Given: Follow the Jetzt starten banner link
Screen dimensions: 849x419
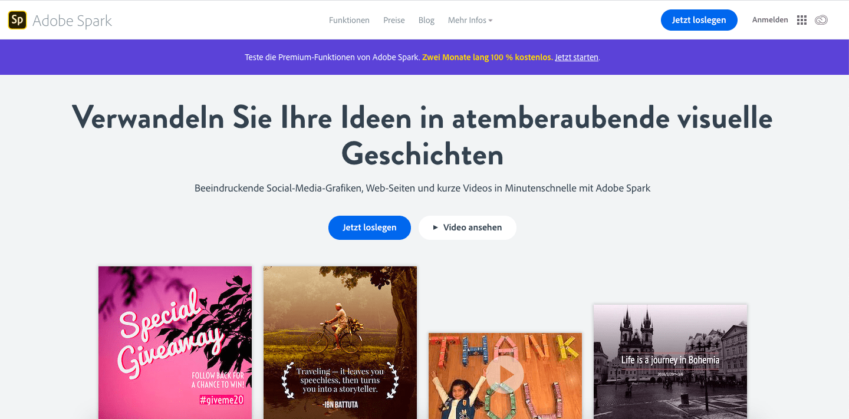Looking at the screenshot, I should (577, 57).
